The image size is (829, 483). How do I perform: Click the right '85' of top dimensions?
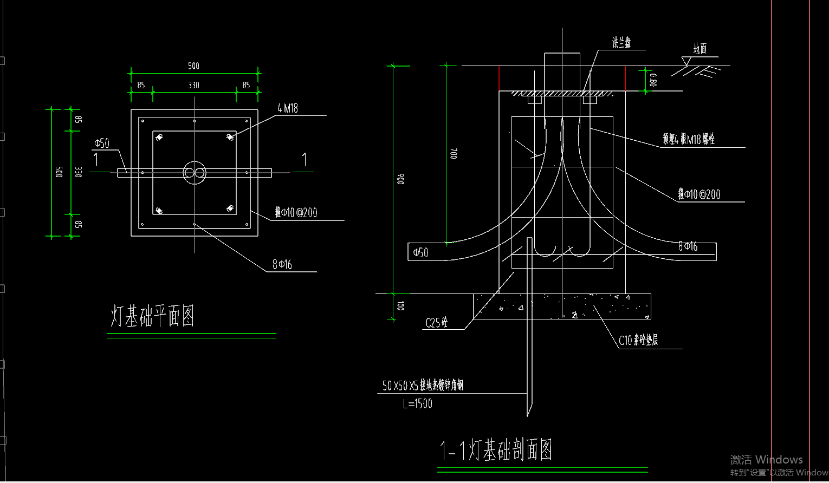click(x=246, y=85)
